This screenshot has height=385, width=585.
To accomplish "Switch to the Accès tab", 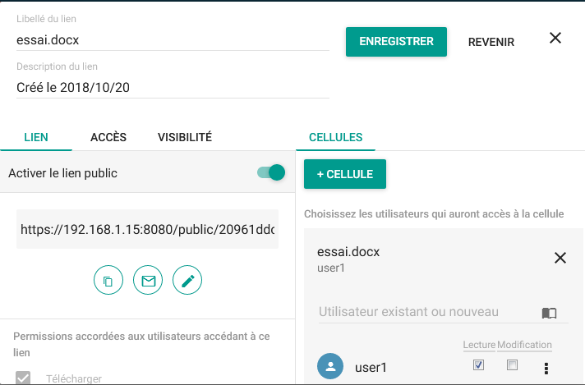I will tap(108, 137).
